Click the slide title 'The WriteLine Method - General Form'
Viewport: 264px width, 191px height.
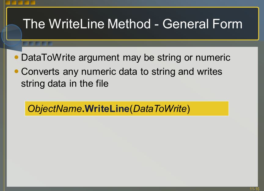click(133, 24)
